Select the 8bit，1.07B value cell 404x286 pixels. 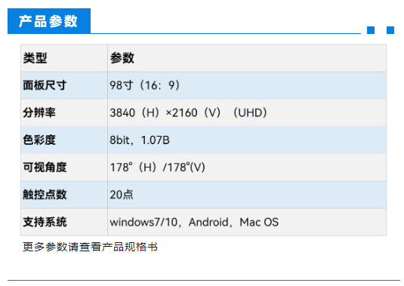coord(247,140)
